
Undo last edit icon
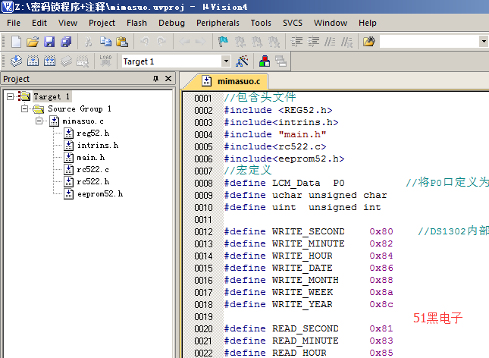[145, 41]
